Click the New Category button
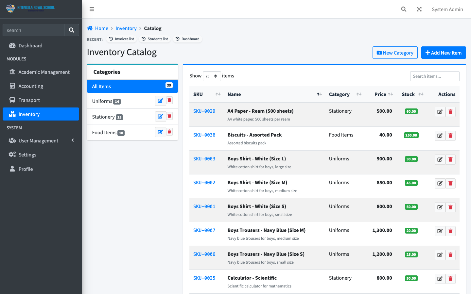The width and height of the screenshot is (471, 294). click(395, 53)
